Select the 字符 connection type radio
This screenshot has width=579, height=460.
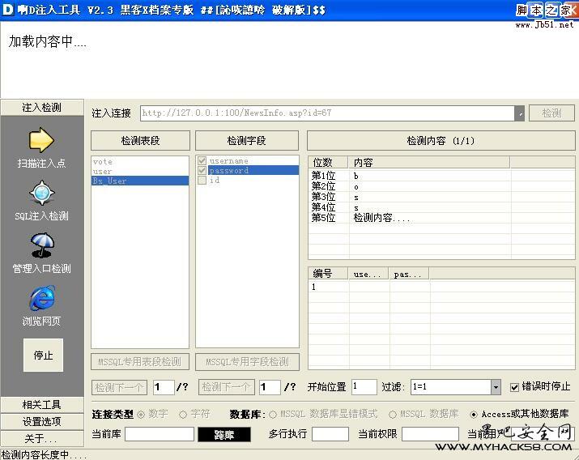point(183,415)
